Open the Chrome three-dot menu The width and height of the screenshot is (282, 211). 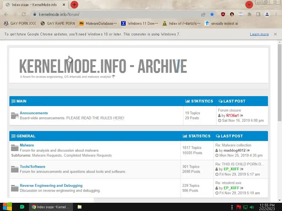click(x=276, y=14)
